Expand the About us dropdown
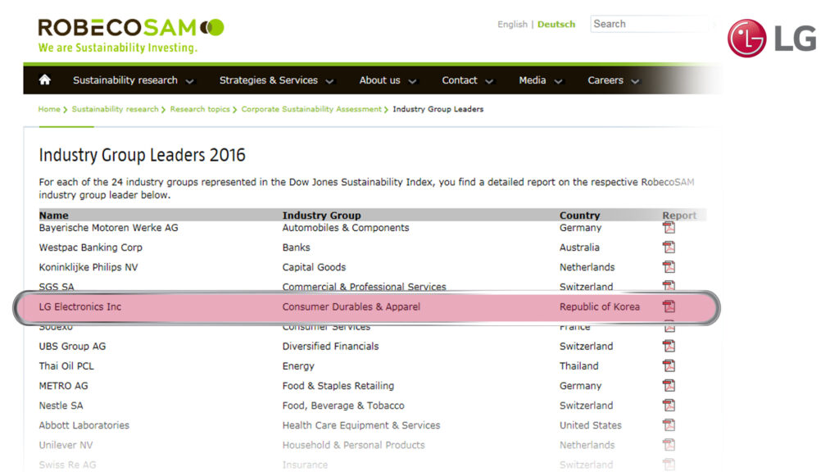Viewport: 839px width, 472px height. (x=388, y=80)
